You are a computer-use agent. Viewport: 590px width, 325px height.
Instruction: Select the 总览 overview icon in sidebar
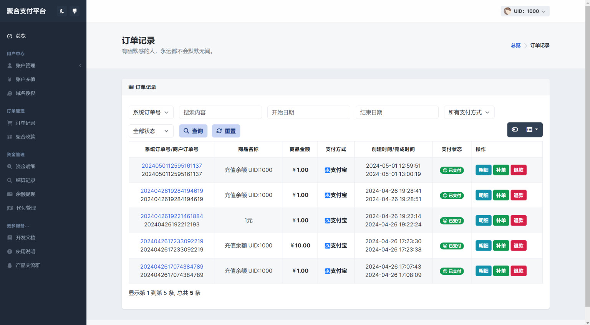10,36
